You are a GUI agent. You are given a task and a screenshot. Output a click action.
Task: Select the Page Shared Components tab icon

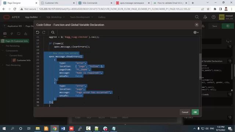(25, 34)
